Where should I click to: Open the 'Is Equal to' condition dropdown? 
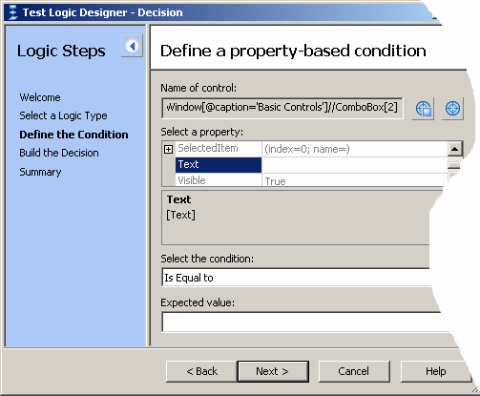coord(296,278)
